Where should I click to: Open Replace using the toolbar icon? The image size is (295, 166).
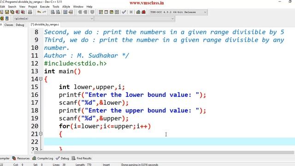pyautogui.click(x=58, y=12)
